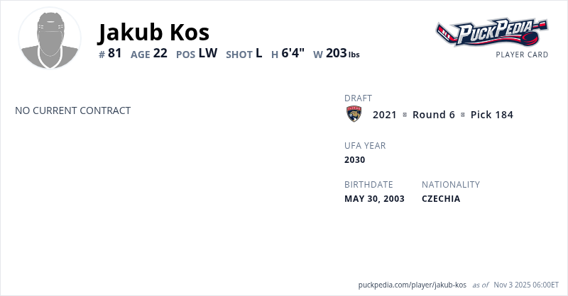This screenshot has width=568, height=296.
Task: Click the nationality Czechia
Action: (x=441, y=198)
